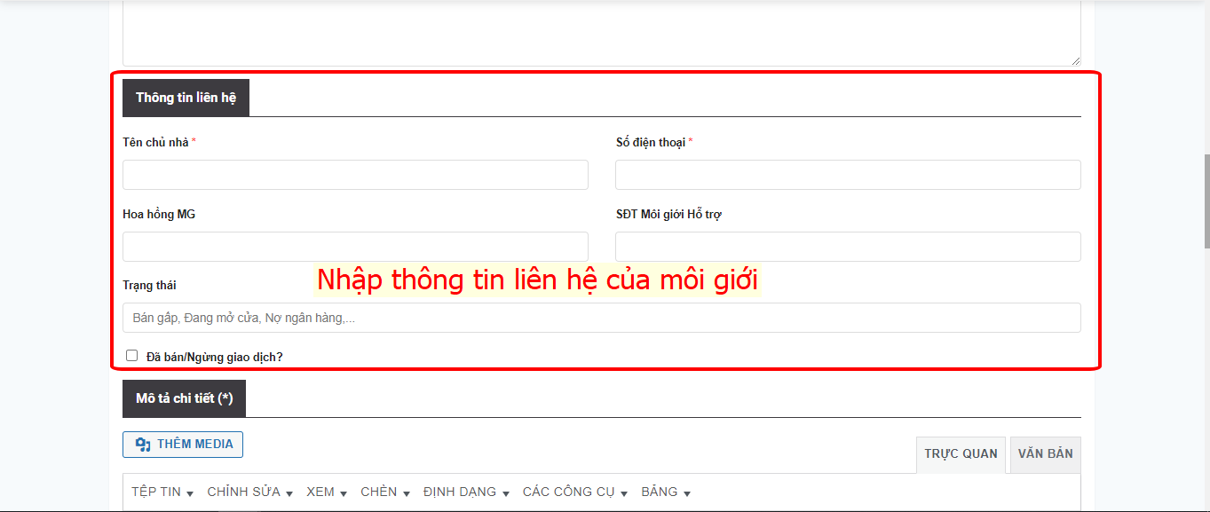Click the text area resize handle

click(1076, 61)
